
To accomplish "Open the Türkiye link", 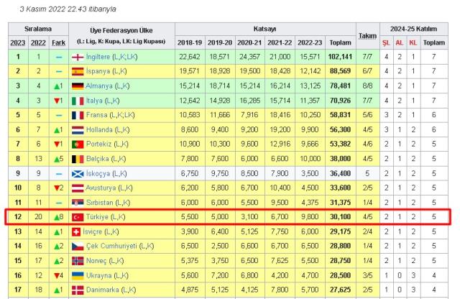I will (97, 217).
